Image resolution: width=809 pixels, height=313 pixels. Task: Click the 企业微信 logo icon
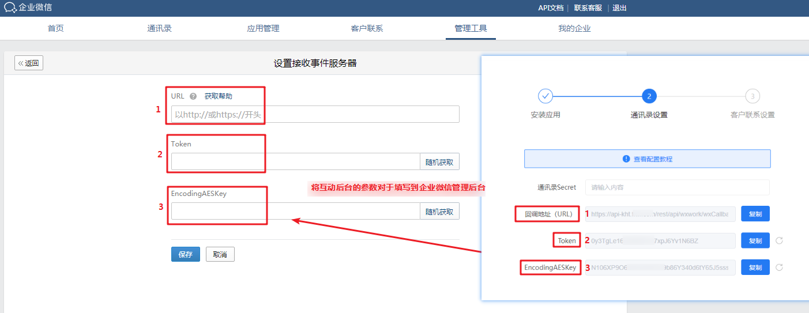[x=10, y=7]
